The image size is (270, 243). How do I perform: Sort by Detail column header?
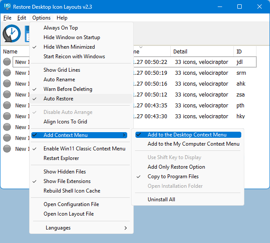[202, 51]
